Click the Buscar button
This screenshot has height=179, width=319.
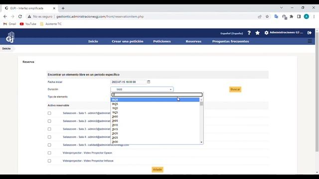tap(235, 89)
